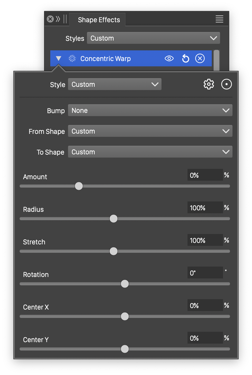The width and height of the screenshot is (252, 375).
Task: Click the circle center-point icon beside Style
Action: [x=227, y=84]
